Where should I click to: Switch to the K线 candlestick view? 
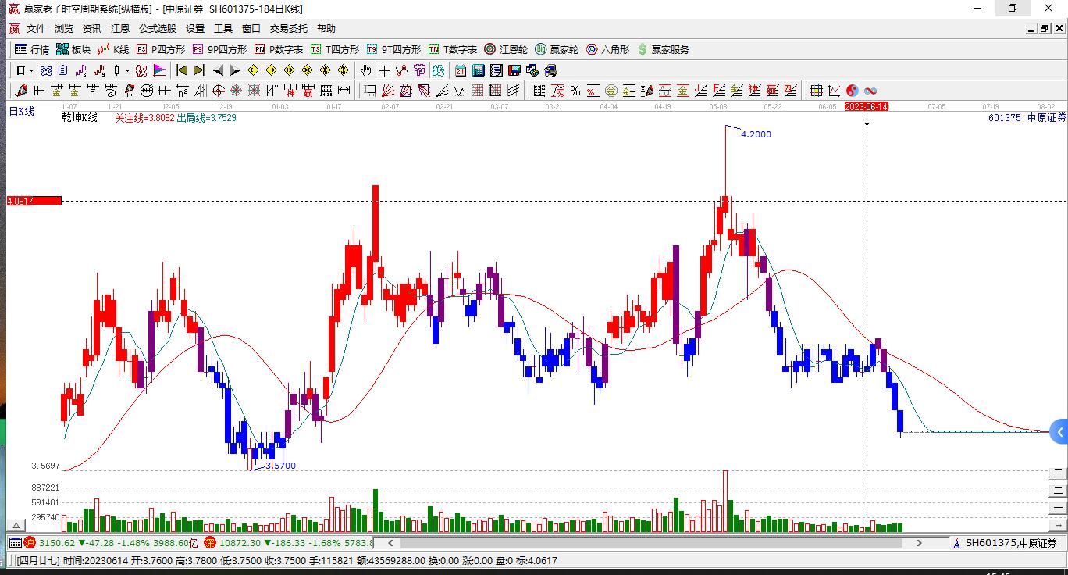click(113, 49)
